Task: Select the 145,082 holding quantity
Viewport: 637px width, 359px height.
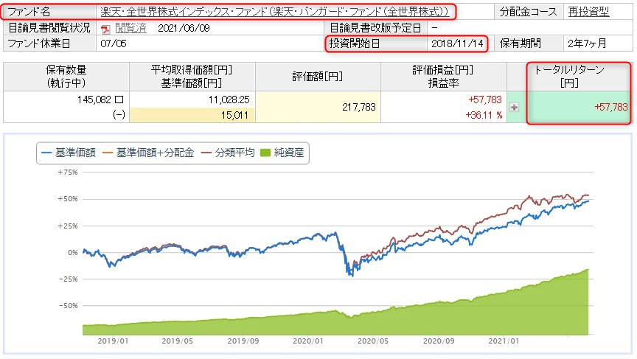Action: (94, 100)
